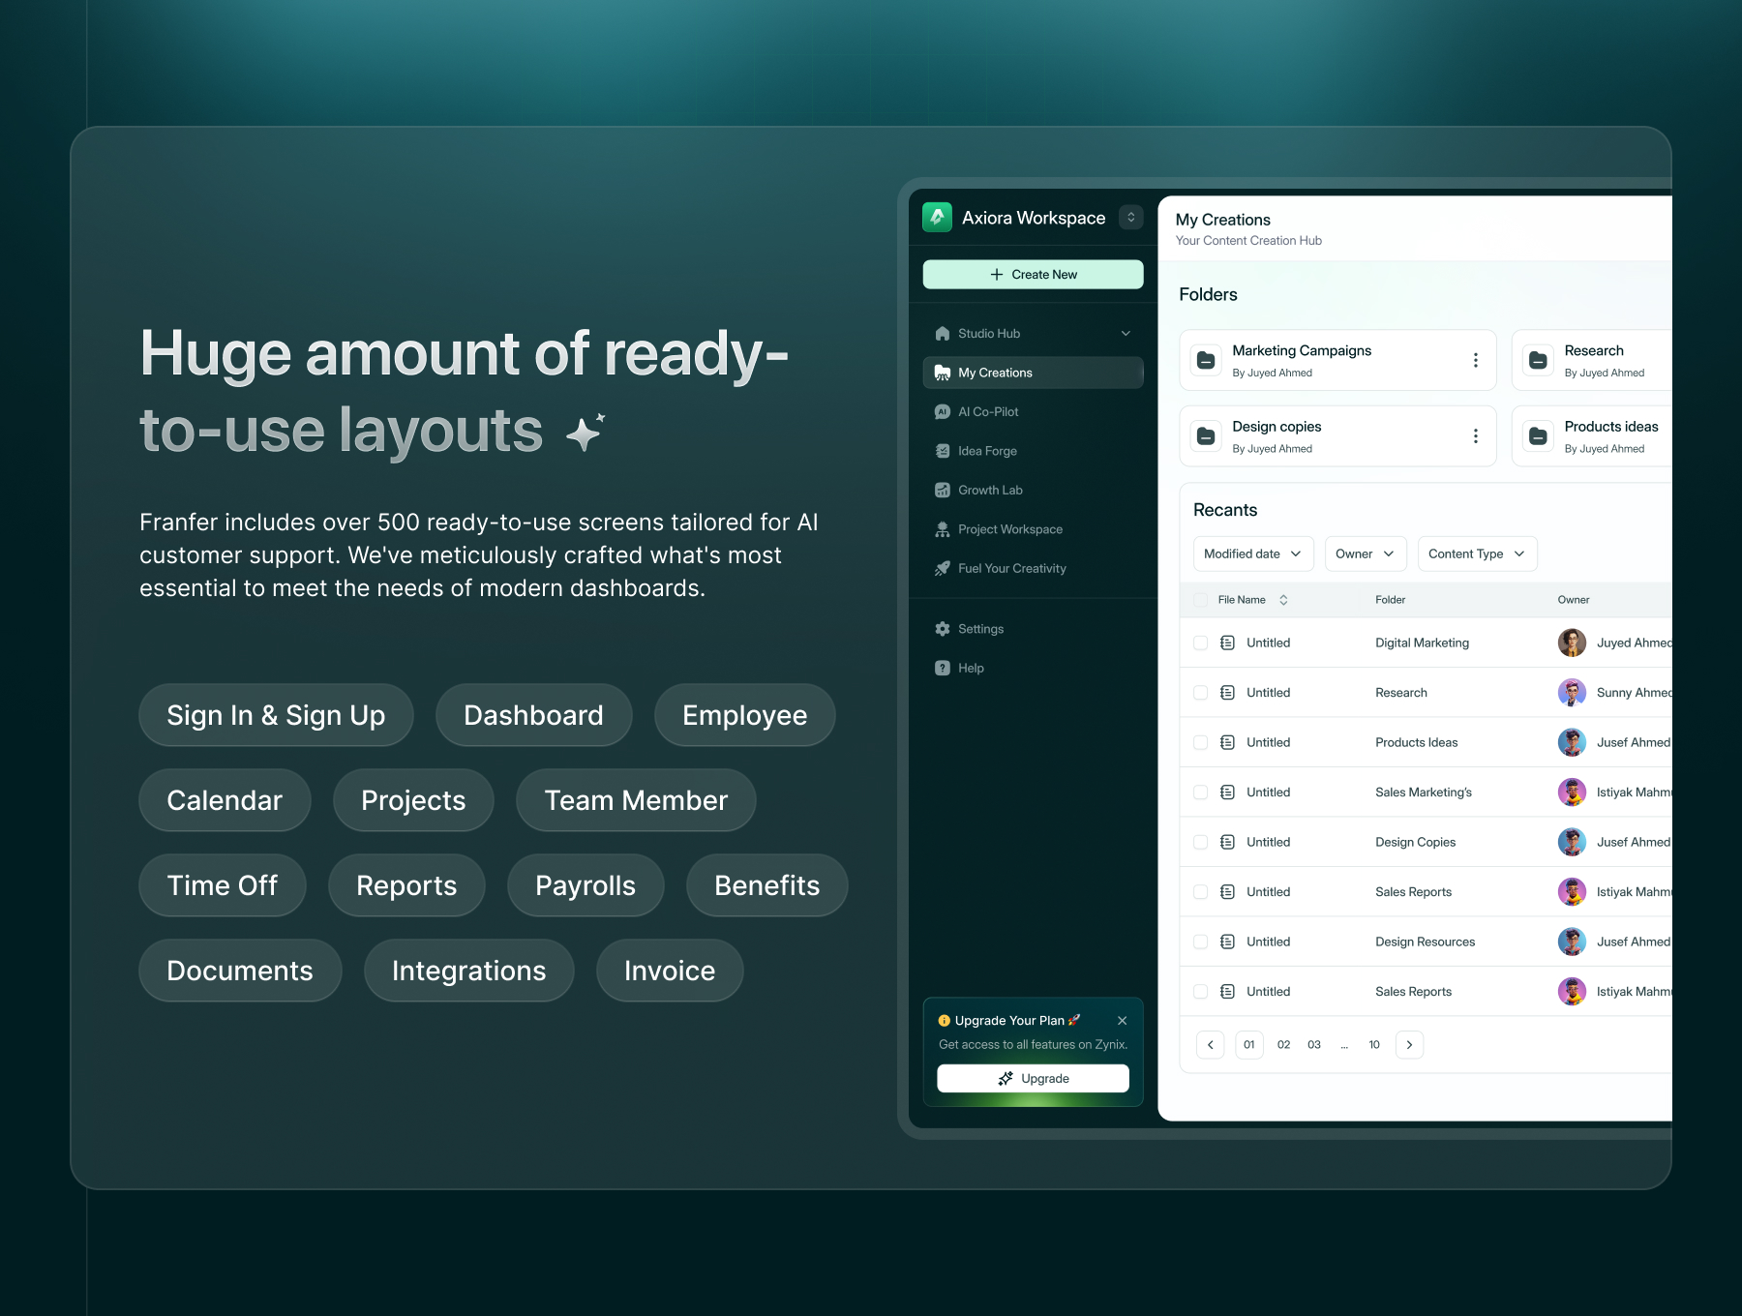Open AI Co-Pilot from sidebar
This screenshot has height=1316, width=1742.
pyautogui.click(x=1033, y=412)
